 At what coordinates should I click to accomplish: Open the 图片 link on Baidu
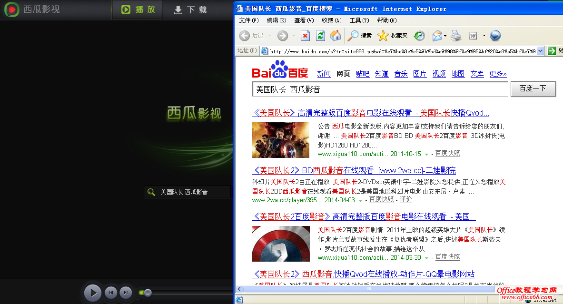tap(420, 74)
